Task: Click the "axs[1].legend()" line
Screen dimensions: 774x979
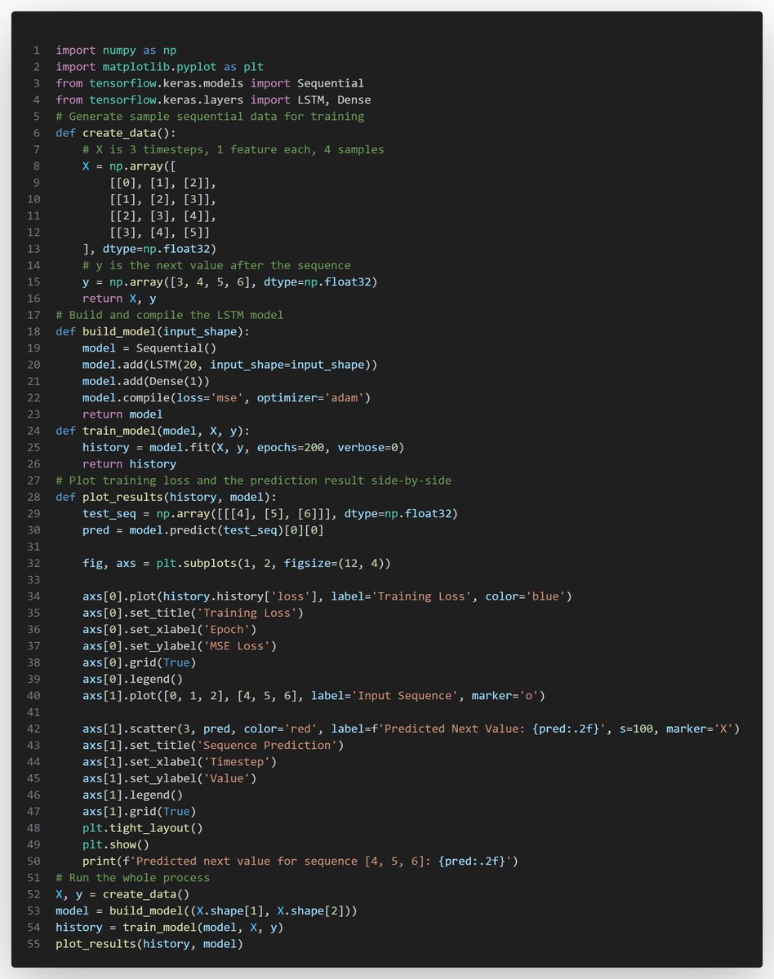Action: tap(132, 794)
